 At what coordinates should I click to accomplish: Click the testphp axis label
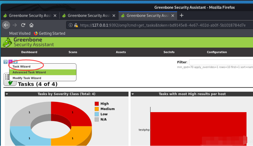(144, 130)
